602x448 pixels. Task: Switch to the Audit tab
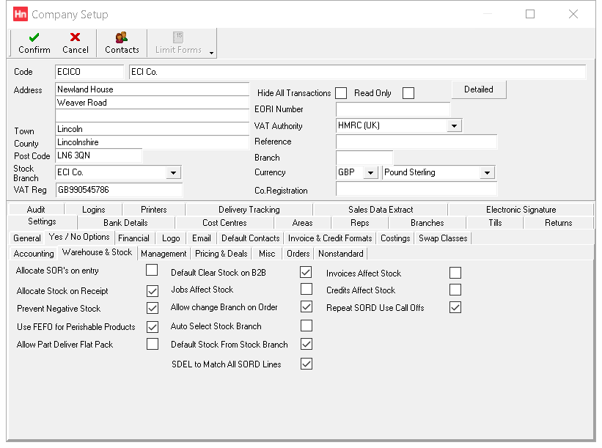click(x=36, y=210)
